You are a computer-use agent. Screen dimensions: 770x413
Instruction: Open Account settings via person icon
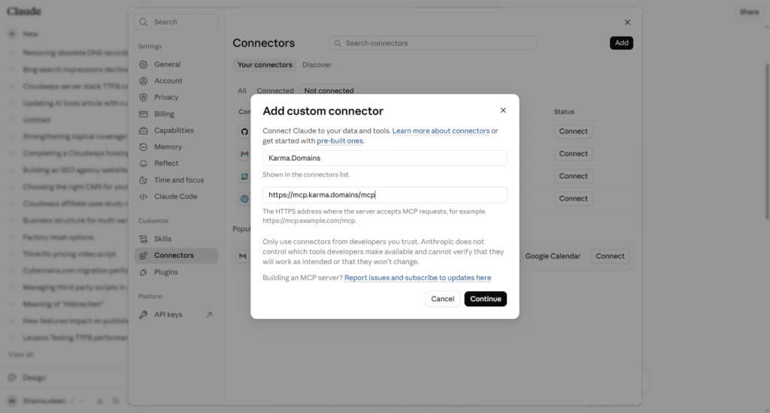(144, 81)
